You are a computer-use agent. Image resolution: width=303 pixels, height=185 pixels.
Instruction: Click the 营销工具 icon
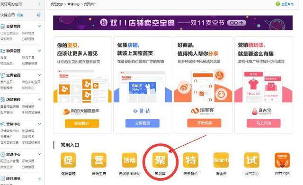tap(99, 160)
